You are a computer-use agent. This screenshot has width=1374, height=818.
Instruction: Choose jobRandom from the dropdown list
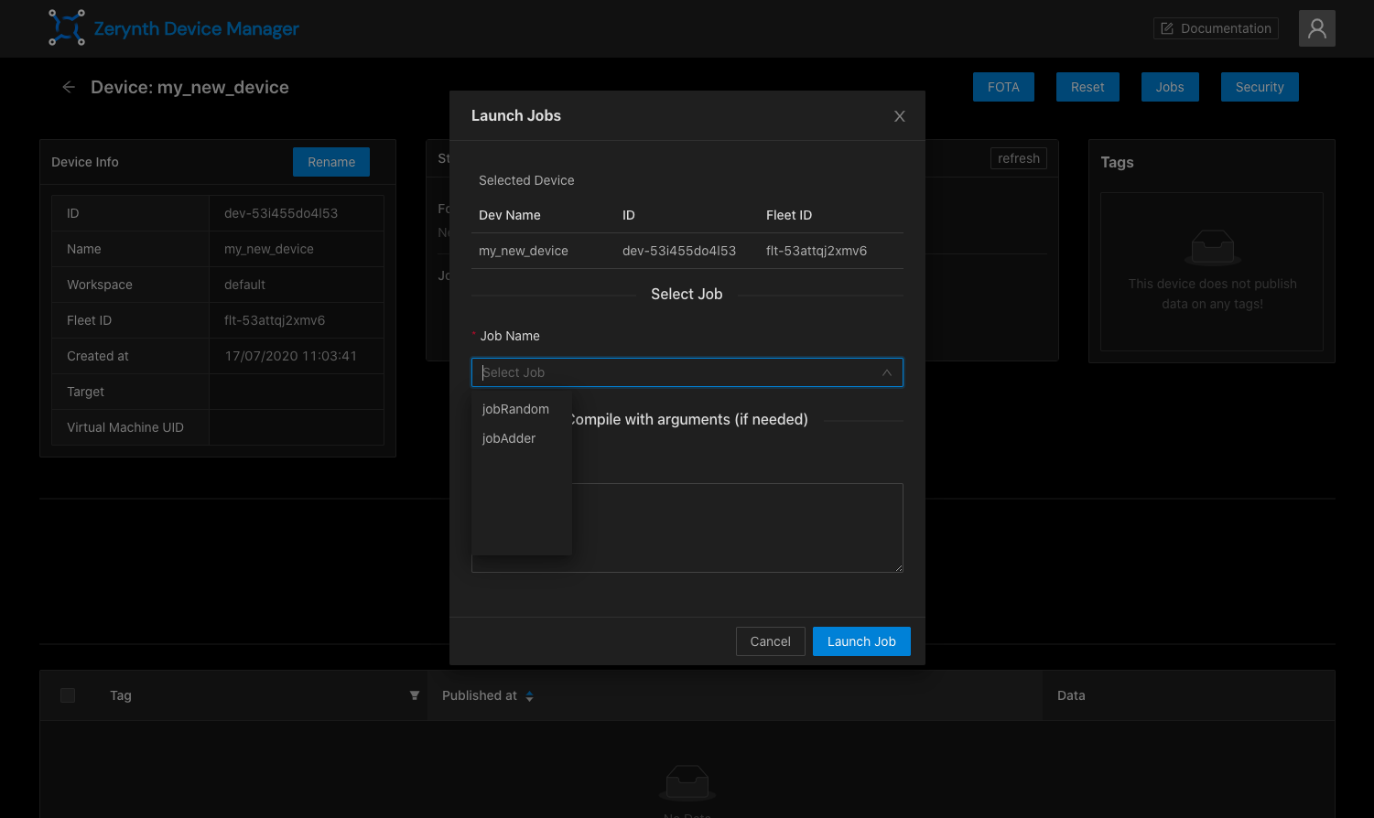[521, 409]
